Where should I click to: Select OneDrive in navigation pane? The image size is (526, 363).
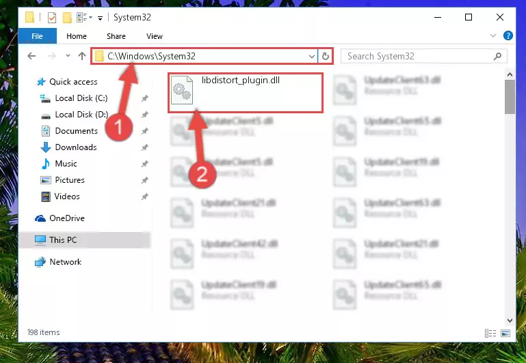click(67, 218)
